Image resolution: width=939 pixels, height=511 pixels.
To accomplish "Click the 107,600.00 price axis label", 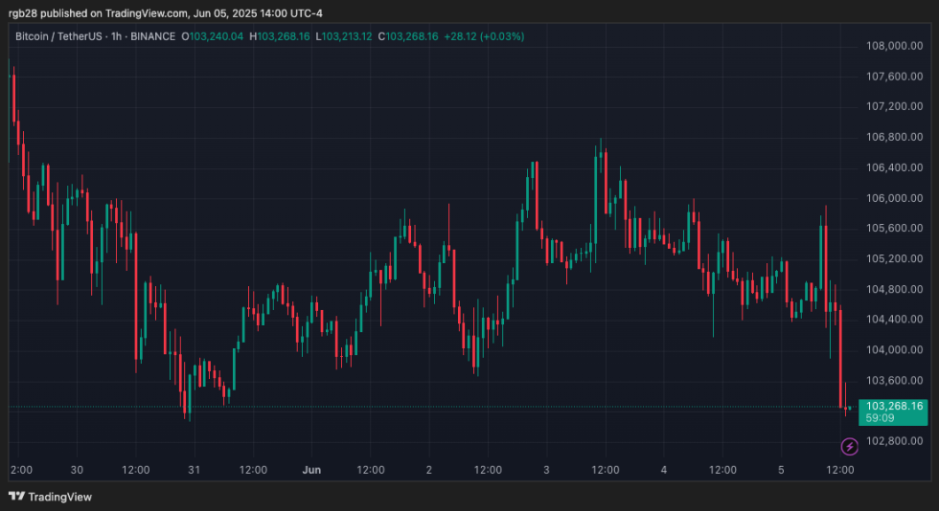I will point(894,77).
